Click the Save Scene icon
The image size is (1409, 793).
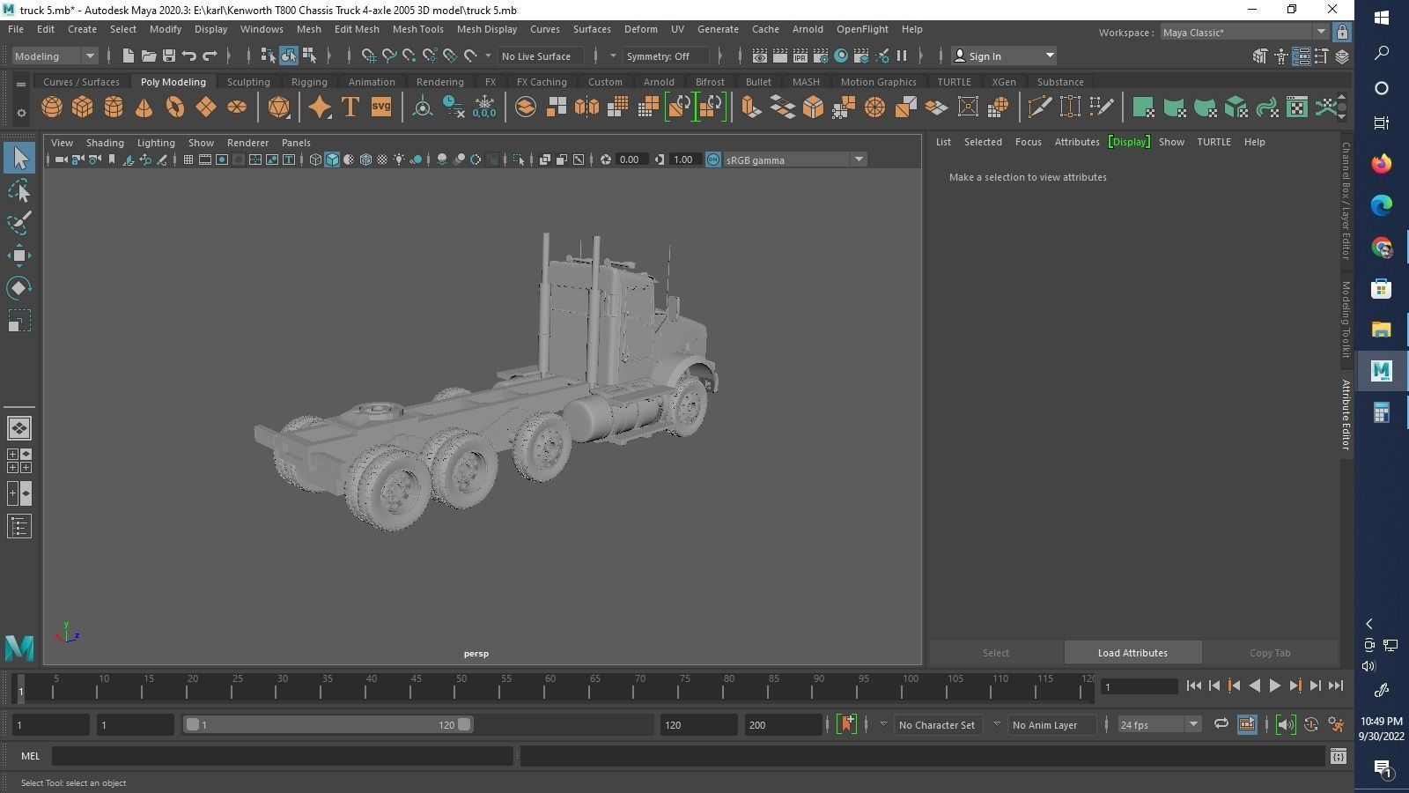pos(169,56)
